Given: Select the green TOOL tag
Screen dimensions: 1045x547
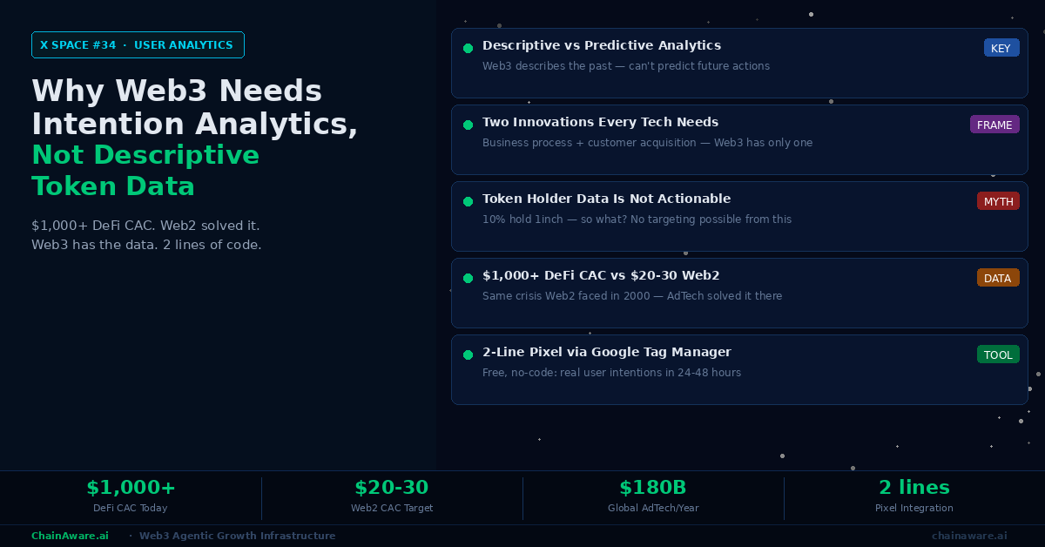Looking at the screenshot, I should (x=998, y=355).
